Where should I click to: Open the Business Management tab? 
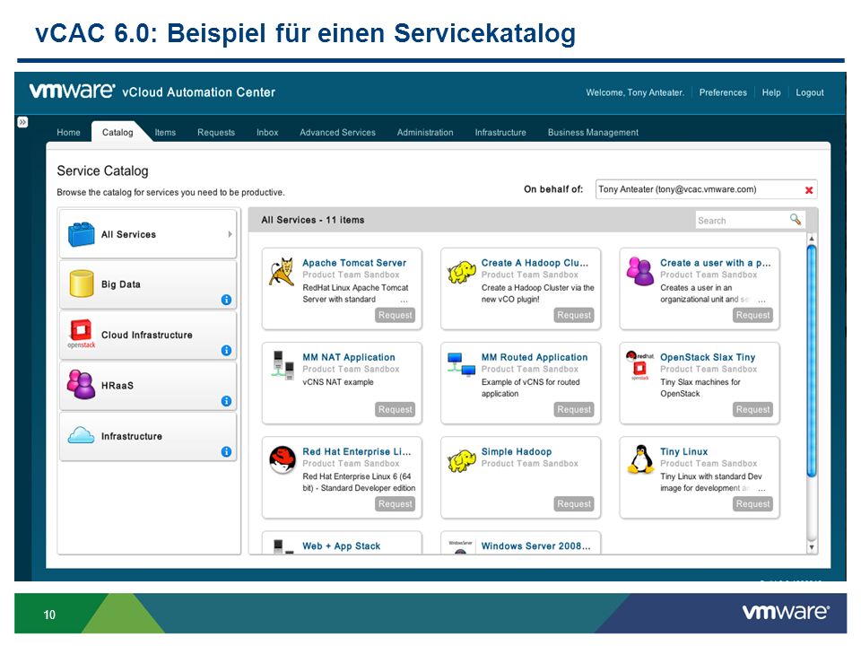coord(593,133)
